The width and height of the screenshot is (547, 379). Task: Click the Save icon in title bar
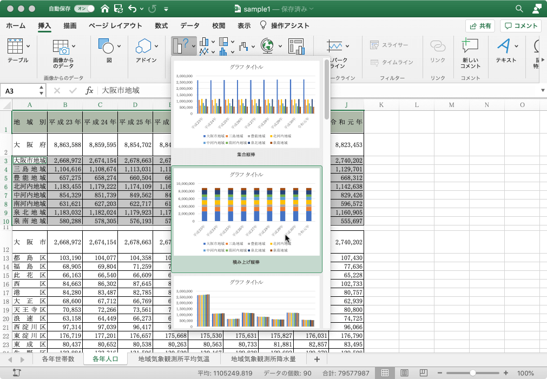(x=118, y=9)
